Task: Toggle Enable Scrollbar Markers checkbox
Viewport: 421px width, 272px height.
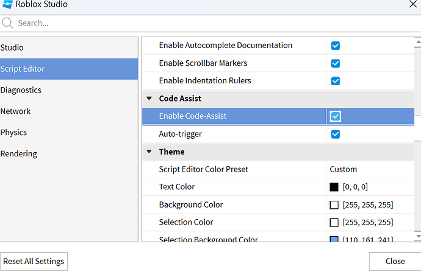Action: pyautogui.click(x=336, y=63)
